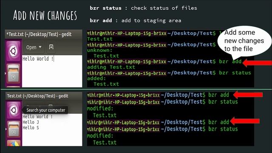This screenshot has height=153, width=272.
Task: Click the 'unknown:' terminal output line
Action: click(100, 50)
